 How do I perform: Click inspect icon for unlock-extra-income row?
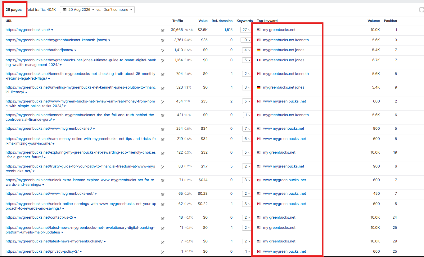pyautogui.click(x=162, y=180)
